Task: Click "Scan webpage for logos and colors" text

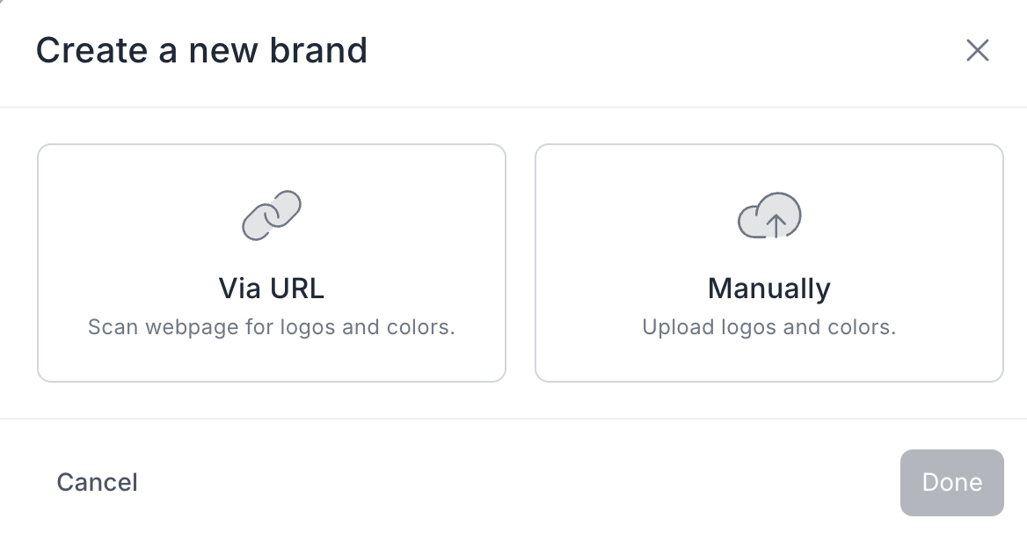Action: pos(272,328)
